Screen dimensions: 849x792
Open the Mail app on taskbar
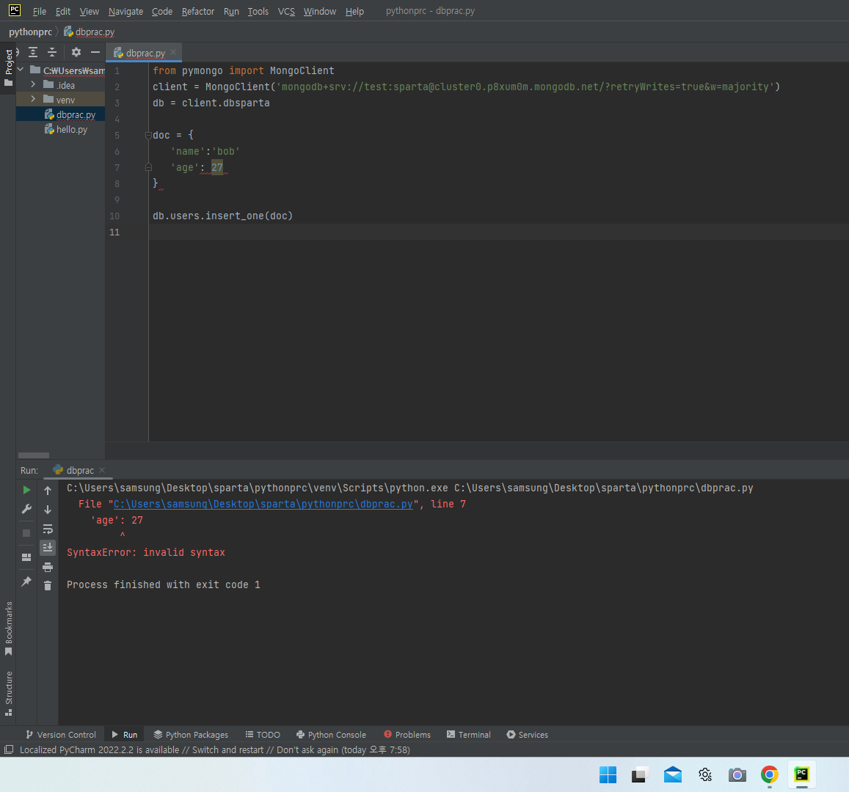672,774
